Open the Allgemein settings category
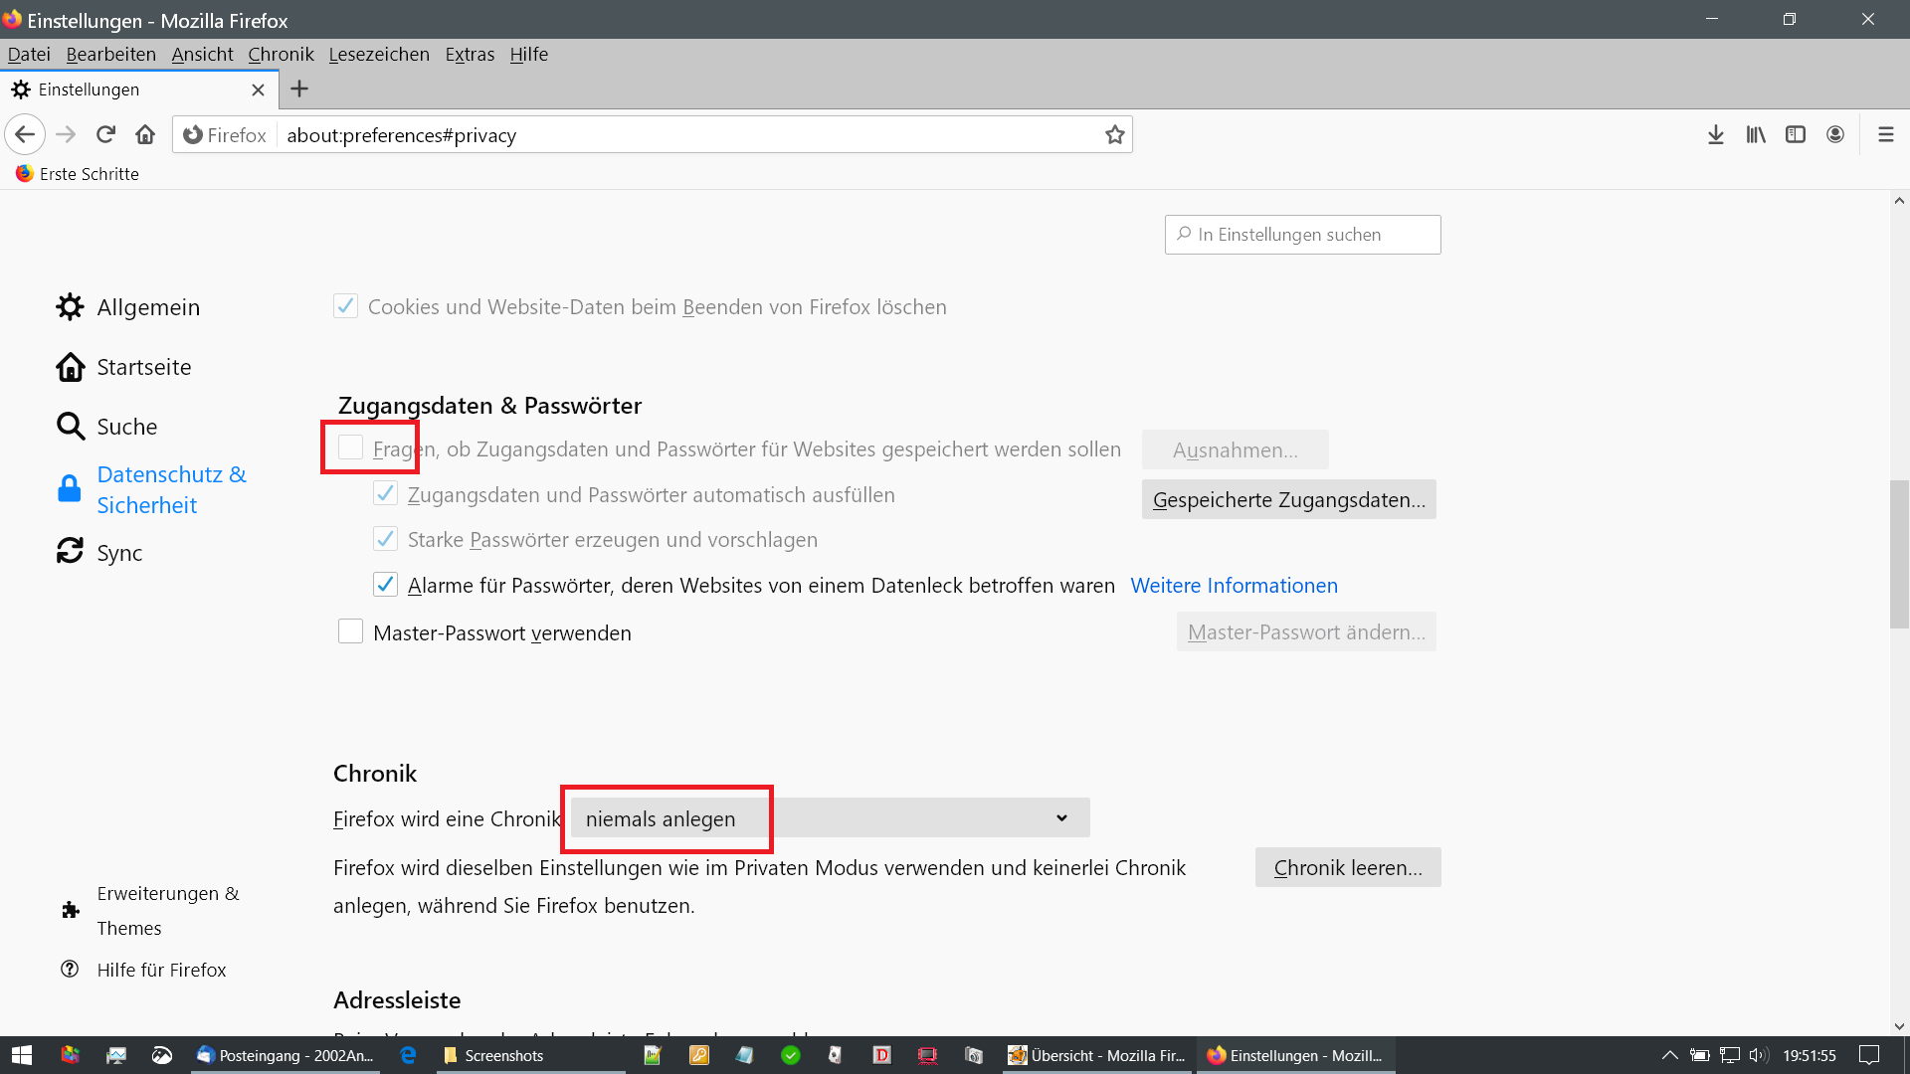The image size is (1910, 1074). click(147, 307)
